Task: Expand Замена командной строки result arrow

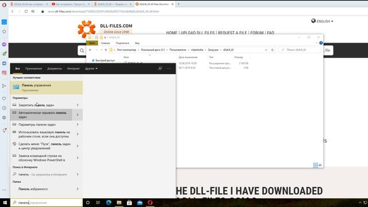Action: coord(78,158)
